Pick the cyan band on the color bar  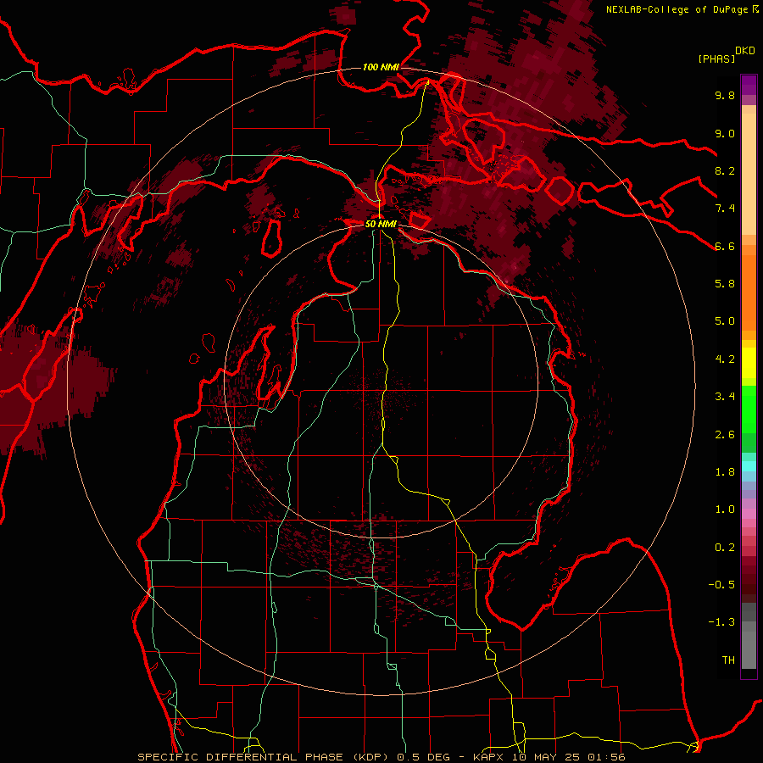click(749, 466)
